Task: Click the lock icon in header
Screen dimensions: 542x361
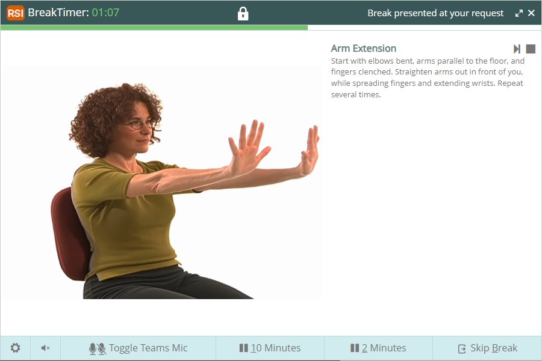Action: click(243, 13)
